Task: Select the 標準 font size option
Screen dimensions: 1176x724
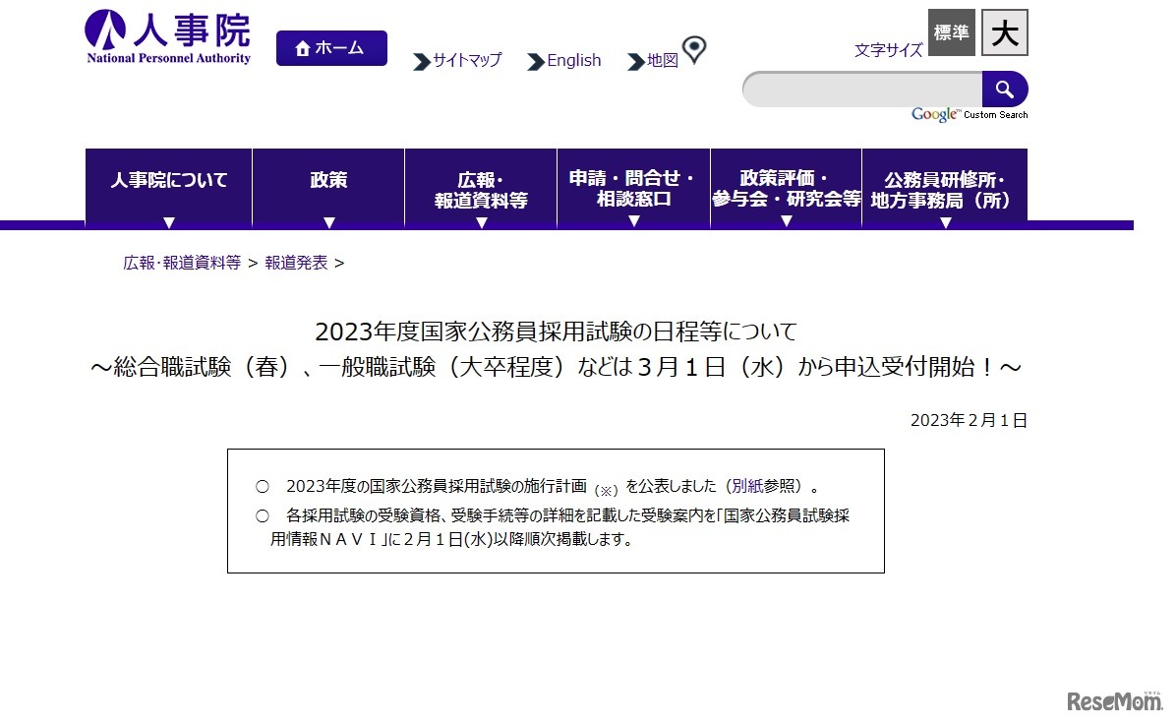Action: pos(950,32)
